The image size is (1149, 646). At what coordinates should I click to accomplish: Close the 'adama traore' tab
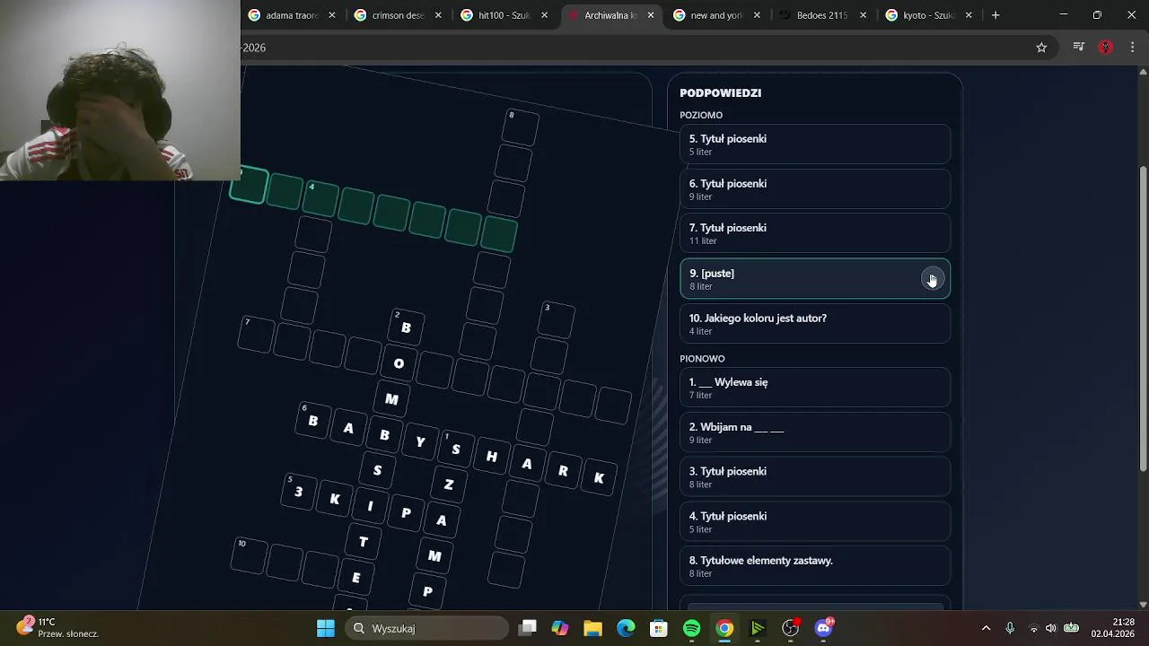pos(332,15)
